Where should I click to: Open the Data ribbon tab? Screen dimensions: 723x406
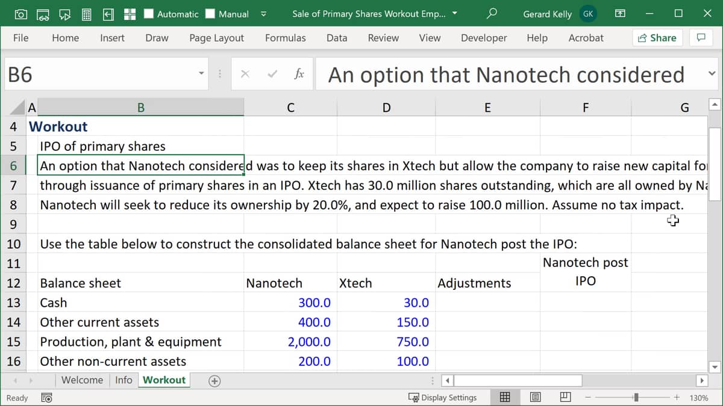(x=337, y=38)
